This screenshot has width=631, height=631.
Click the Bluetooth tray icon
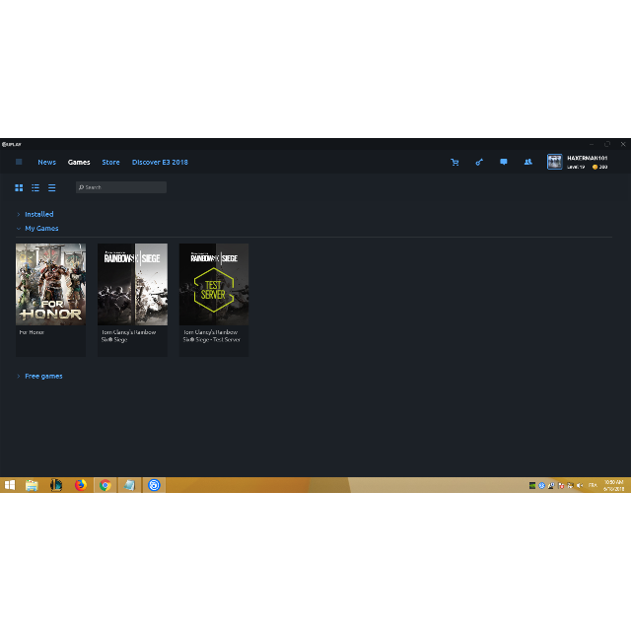tap(541, 486)
